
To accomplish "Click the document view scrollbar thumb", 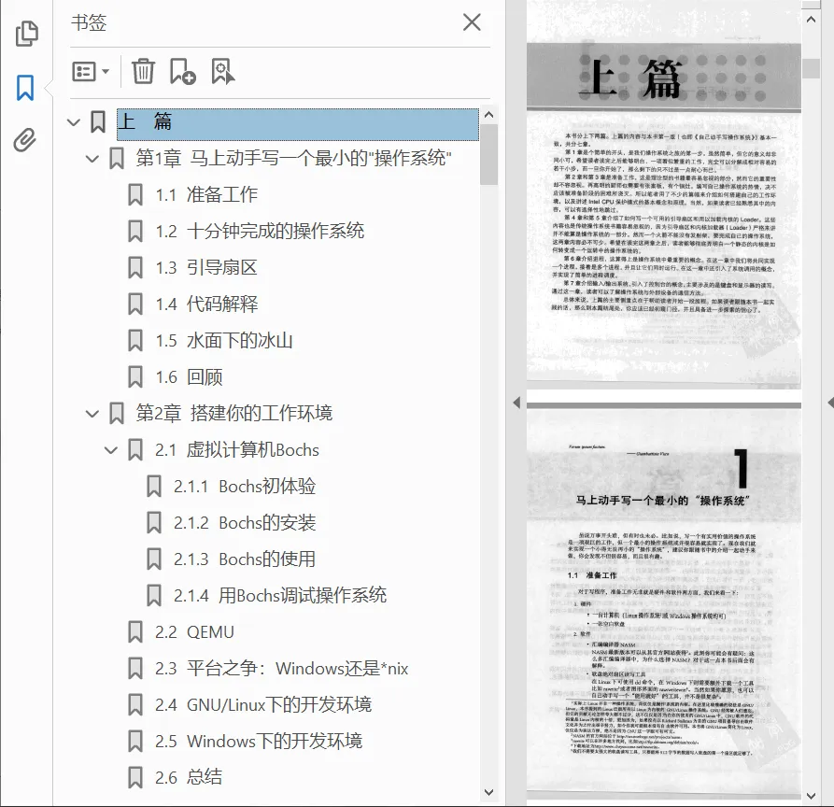I will tap(812, 68).
